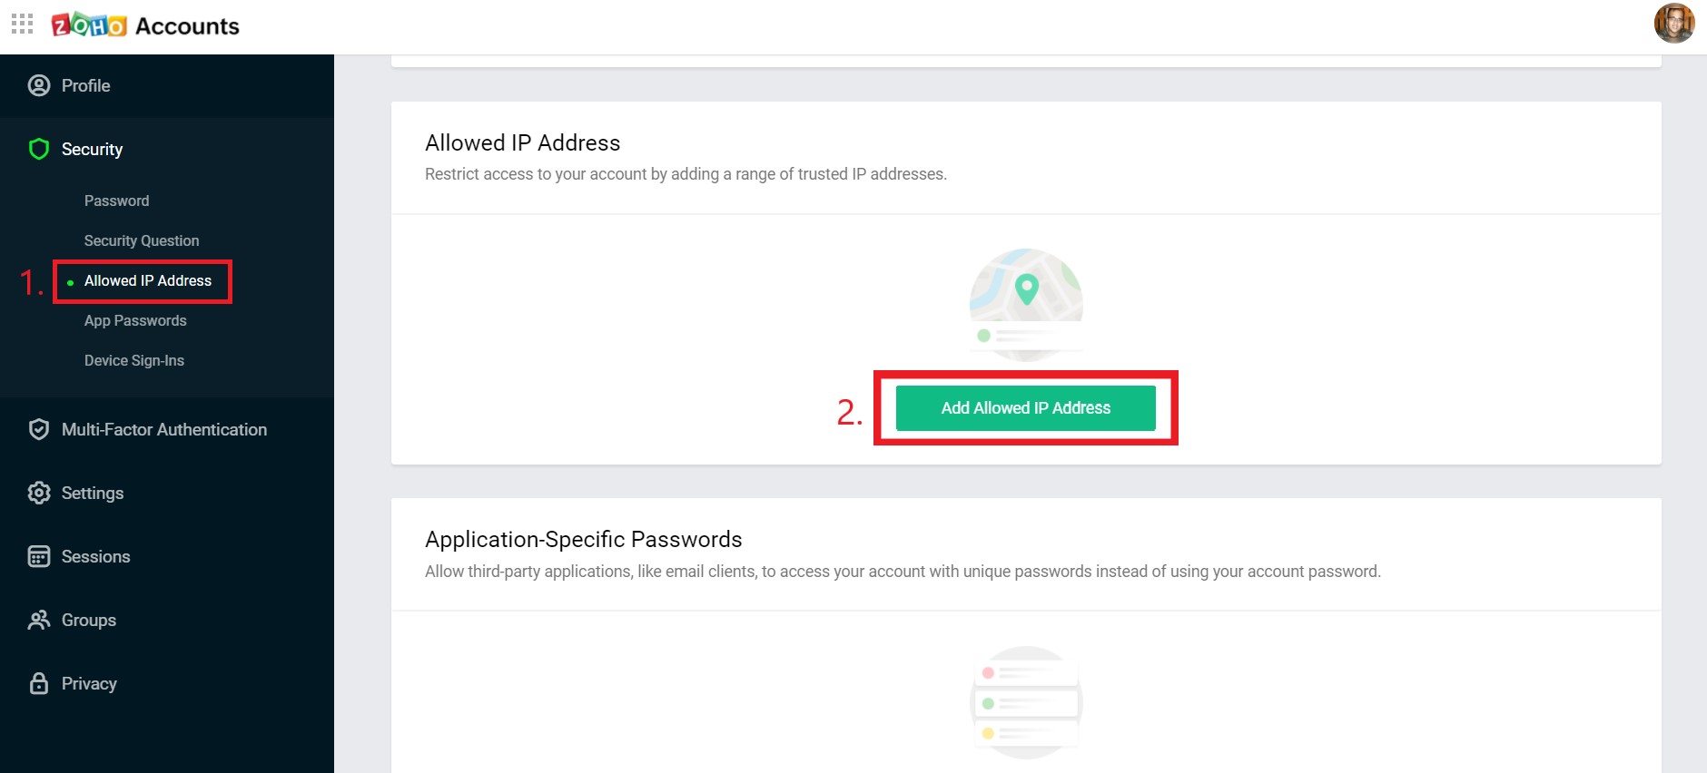The width and height of the screenshot is (1707, 773).
Task: Click the Multi-Factor Authentication shield icon
Action: click(39, 429)
